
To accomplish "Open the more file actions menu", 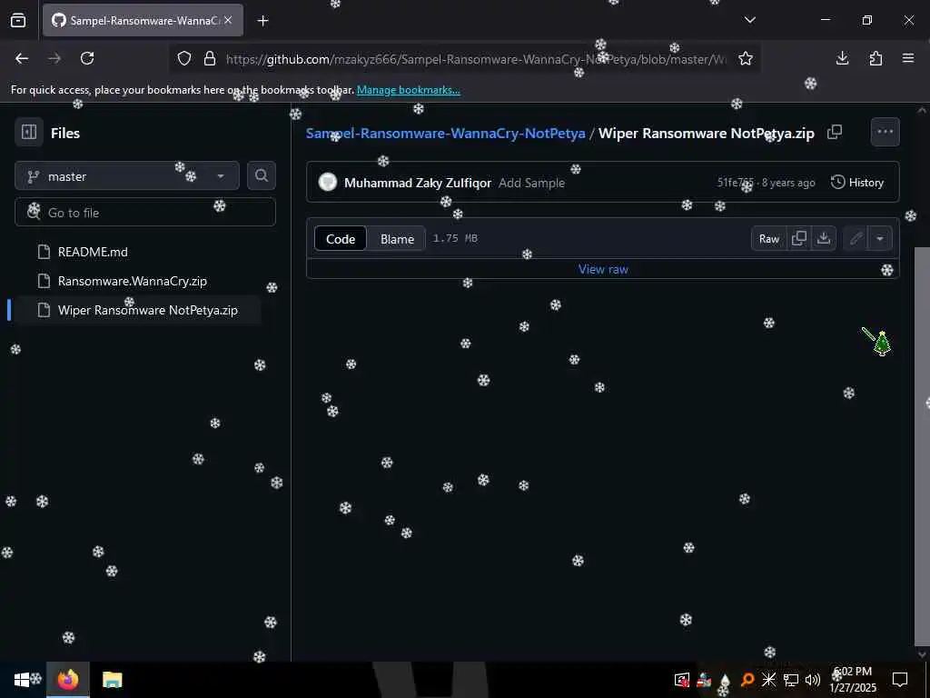I will [885, 132].
